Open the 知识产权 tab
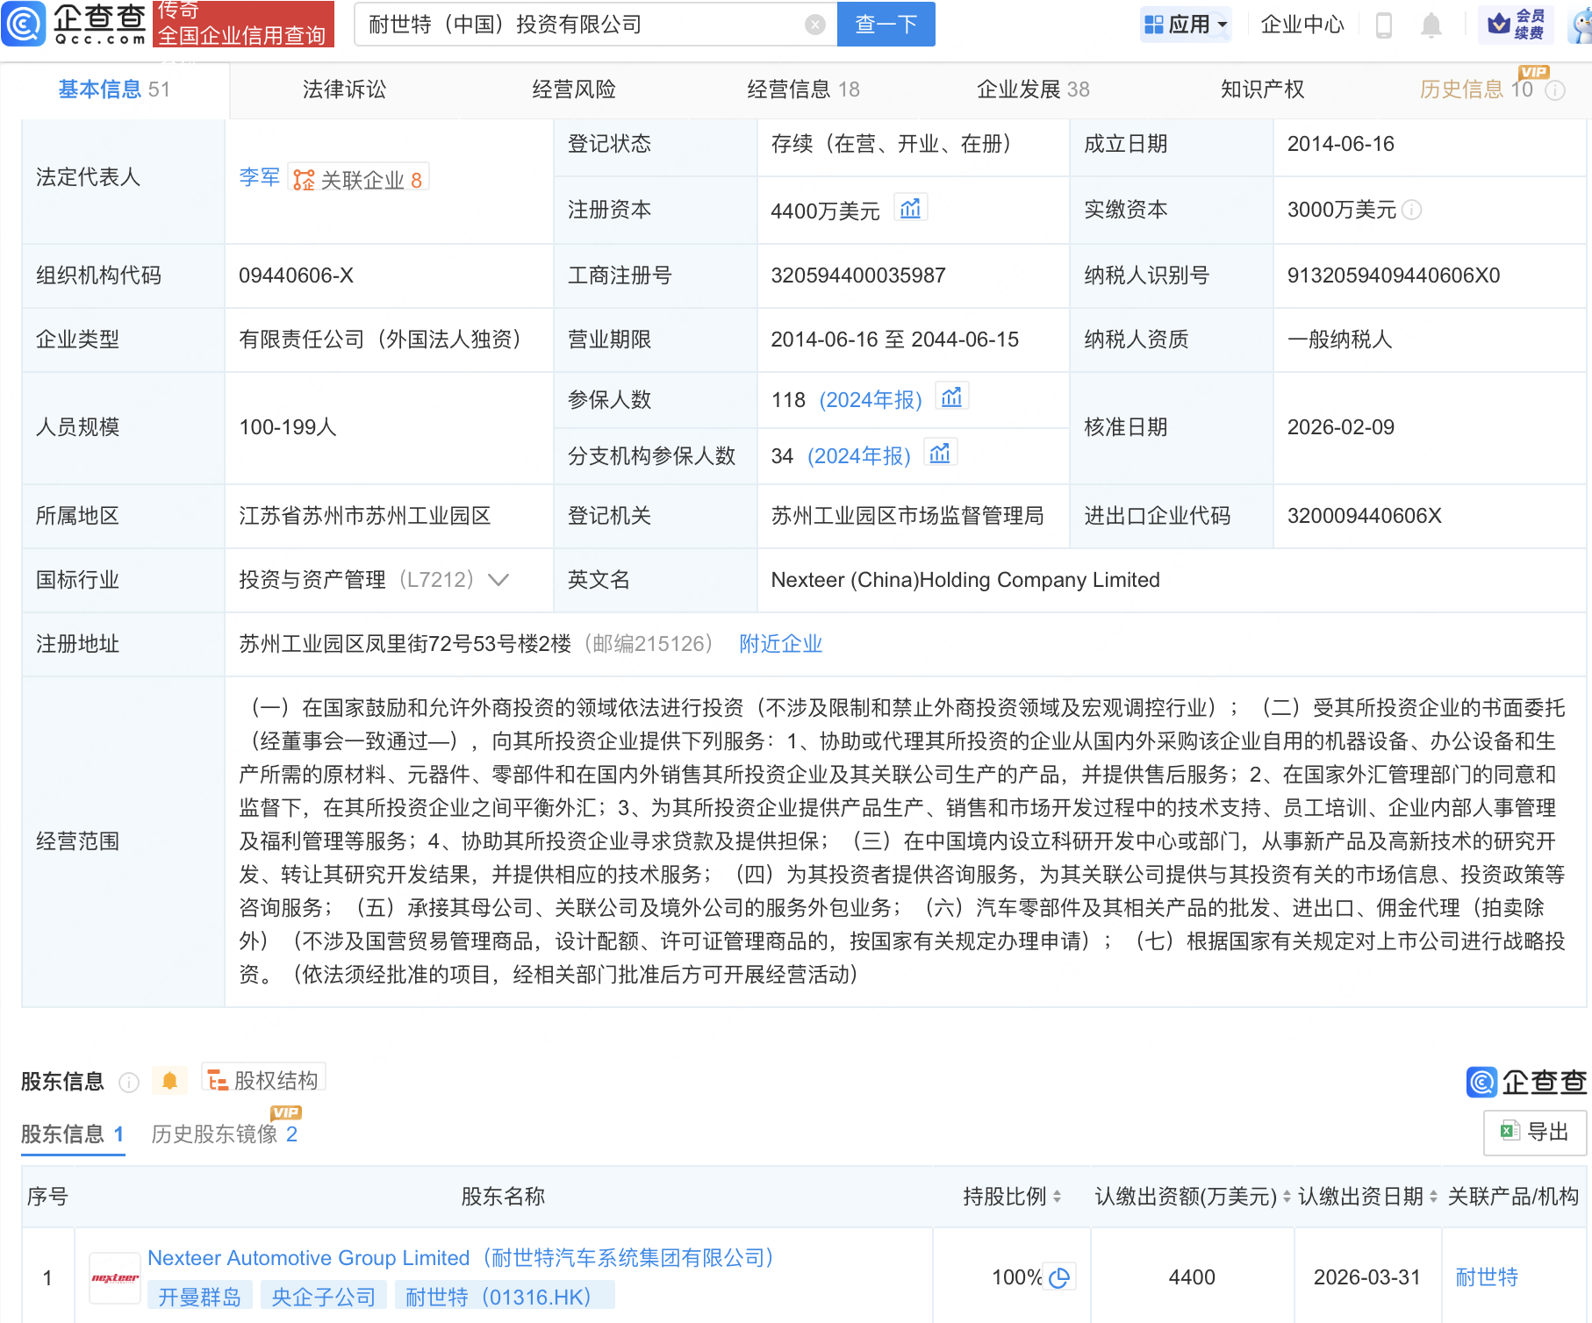 coord(1261,89)
